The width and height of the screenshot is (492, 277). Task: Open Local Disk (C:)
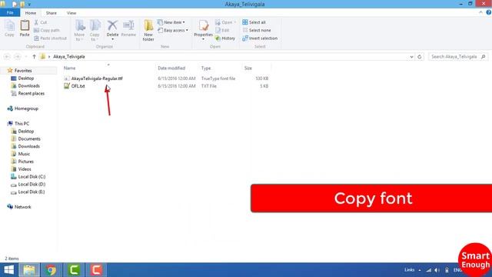point(32,176)
